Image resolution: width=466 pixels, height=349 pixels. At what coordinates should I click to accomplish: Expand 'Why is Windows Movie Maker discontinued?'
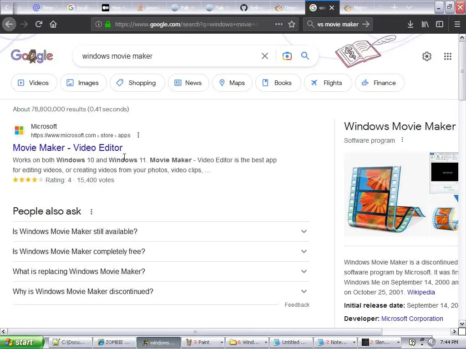[x=161, y=291]
